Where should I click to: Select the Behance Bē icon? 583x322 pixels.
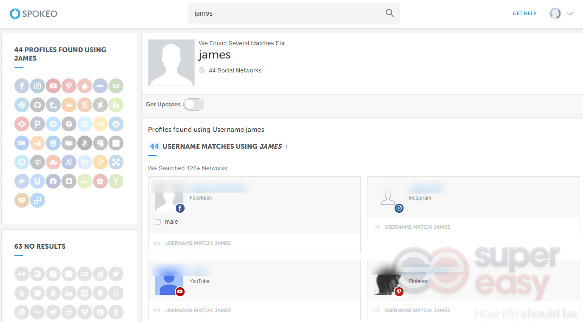(x=22, y=143)
